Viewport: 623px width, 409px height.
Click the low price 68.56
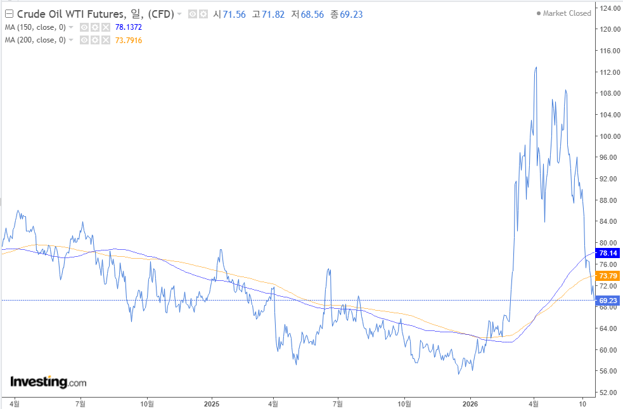312,15
